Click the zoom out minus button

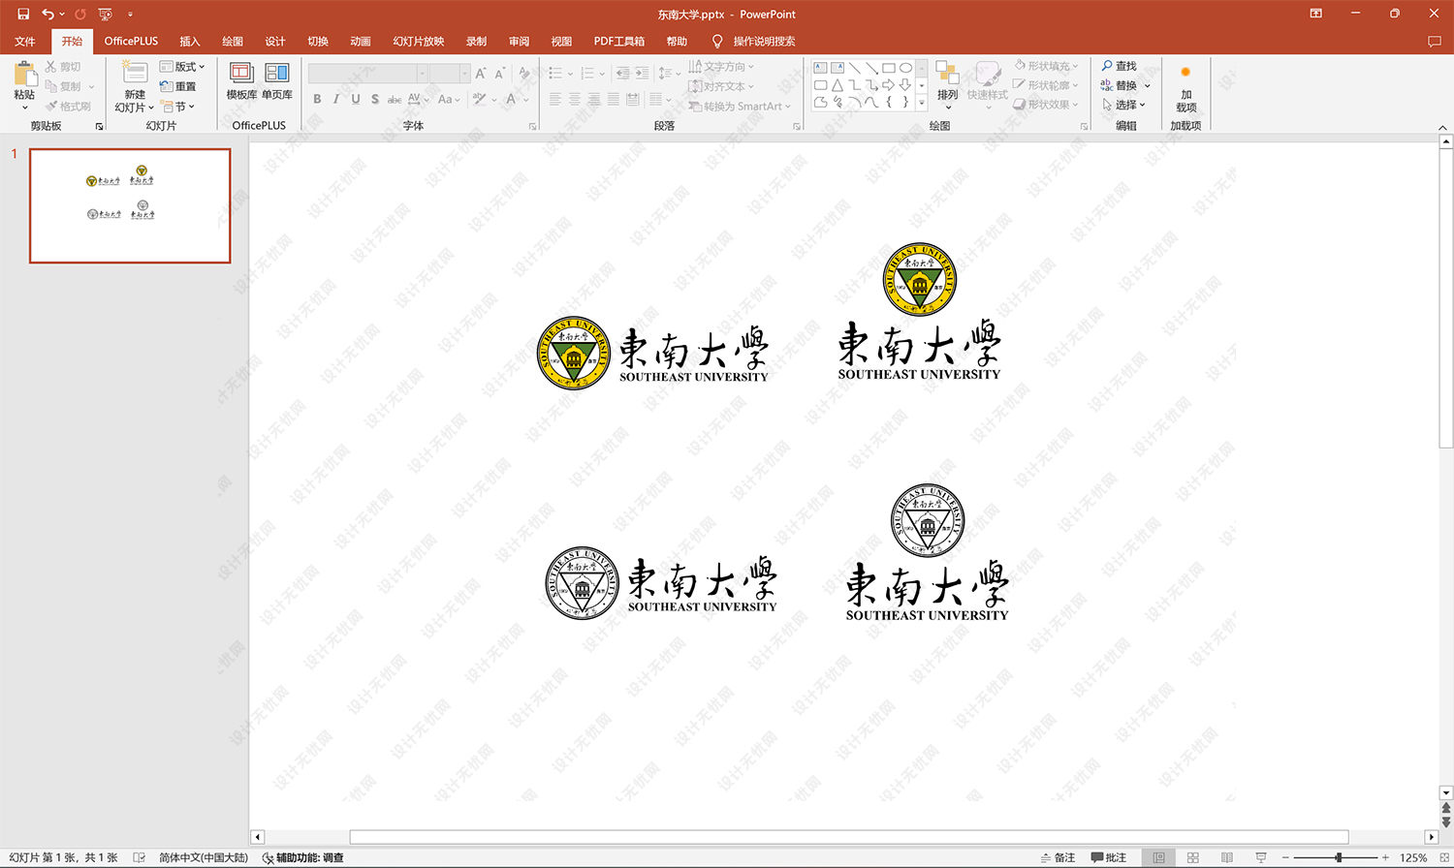coord(1285,857)
